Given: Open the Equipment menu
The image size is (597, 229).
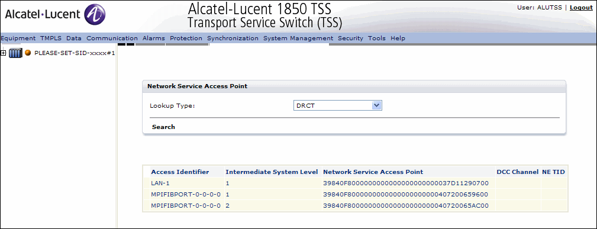Looking at the screenshot, I should coord(18,38).
